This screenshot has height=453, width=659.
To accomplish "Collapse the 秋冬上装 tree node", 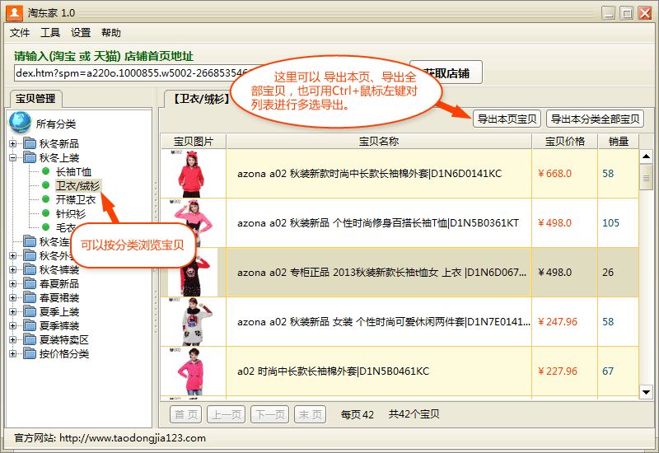I will (x=13, y=157).
